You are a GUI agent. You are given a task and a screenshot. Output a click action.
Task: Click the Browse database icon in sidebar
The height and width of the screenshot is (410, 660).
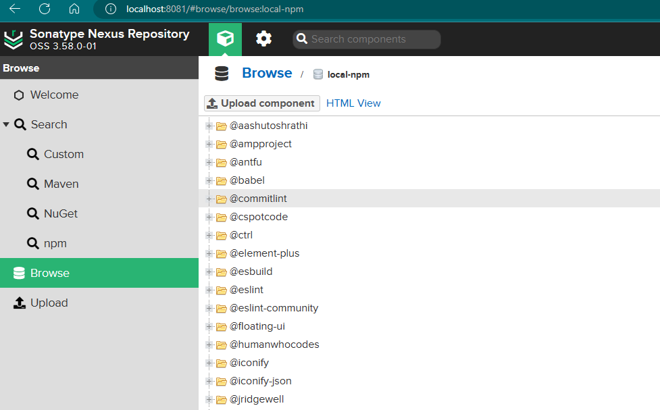coord(19,273)
